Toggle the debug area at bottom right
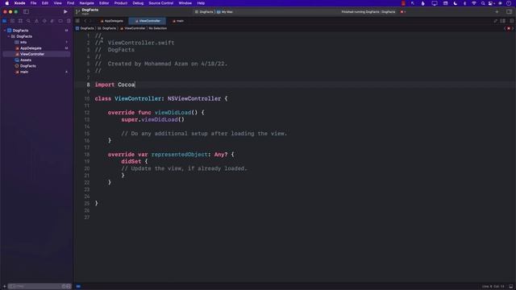Image resolution: width=516 pixels, height=290 pixels. (x=510, y=287)
